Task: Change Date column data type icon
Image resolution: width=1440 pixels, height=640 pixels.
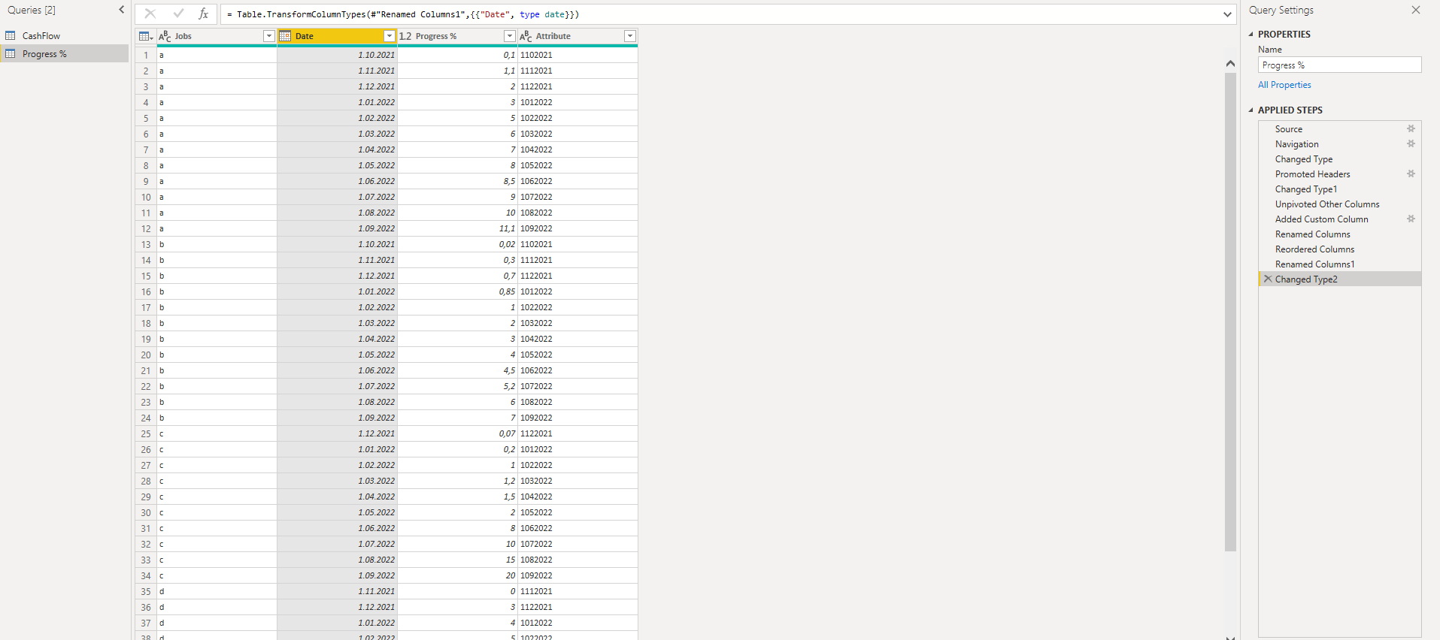Action: coord(285,36)
